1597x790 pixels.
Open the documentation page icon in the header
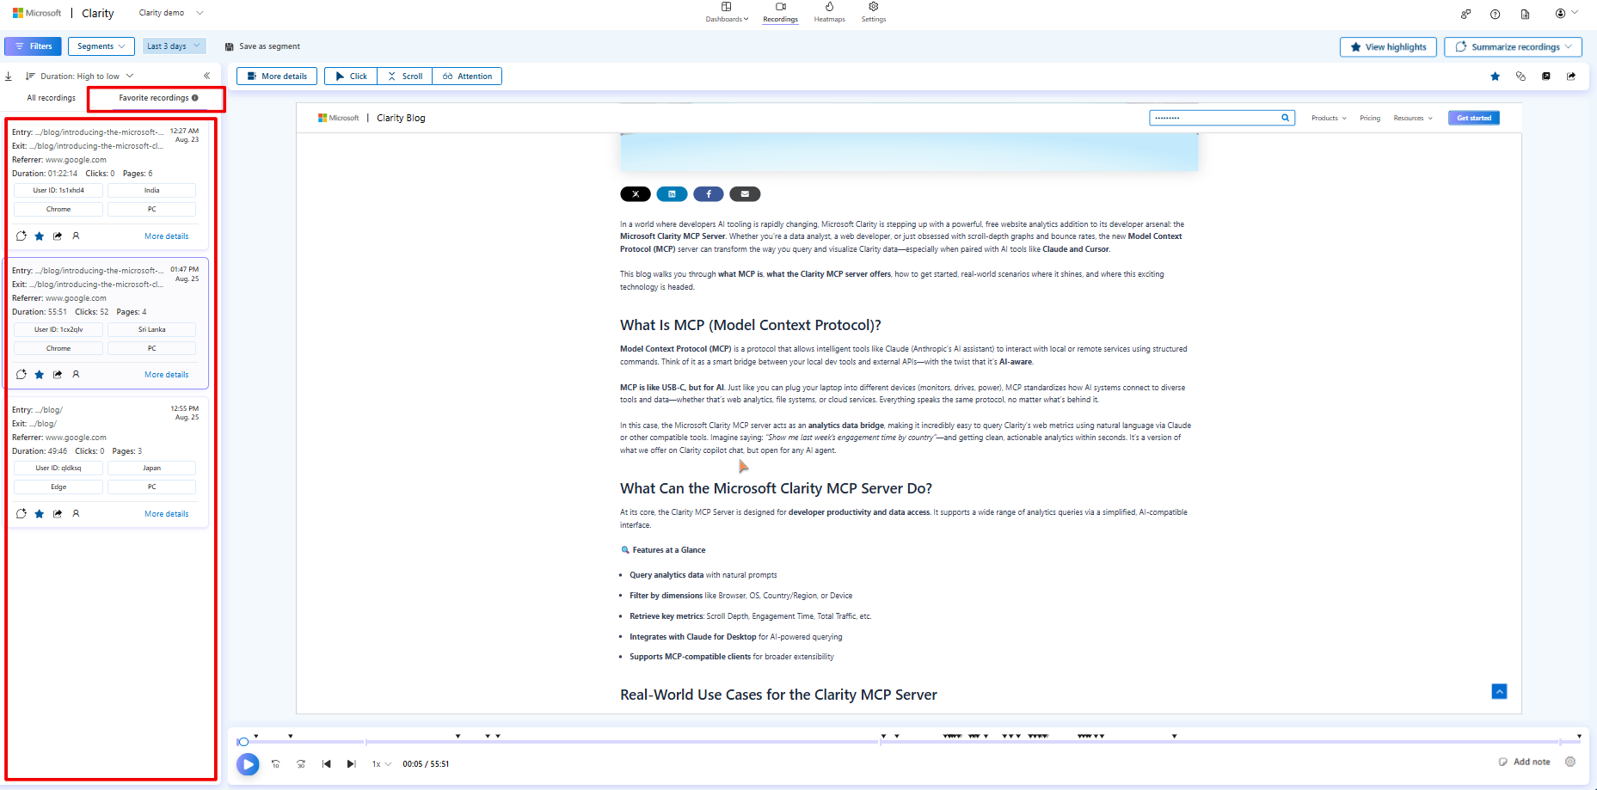point(1525,14)
